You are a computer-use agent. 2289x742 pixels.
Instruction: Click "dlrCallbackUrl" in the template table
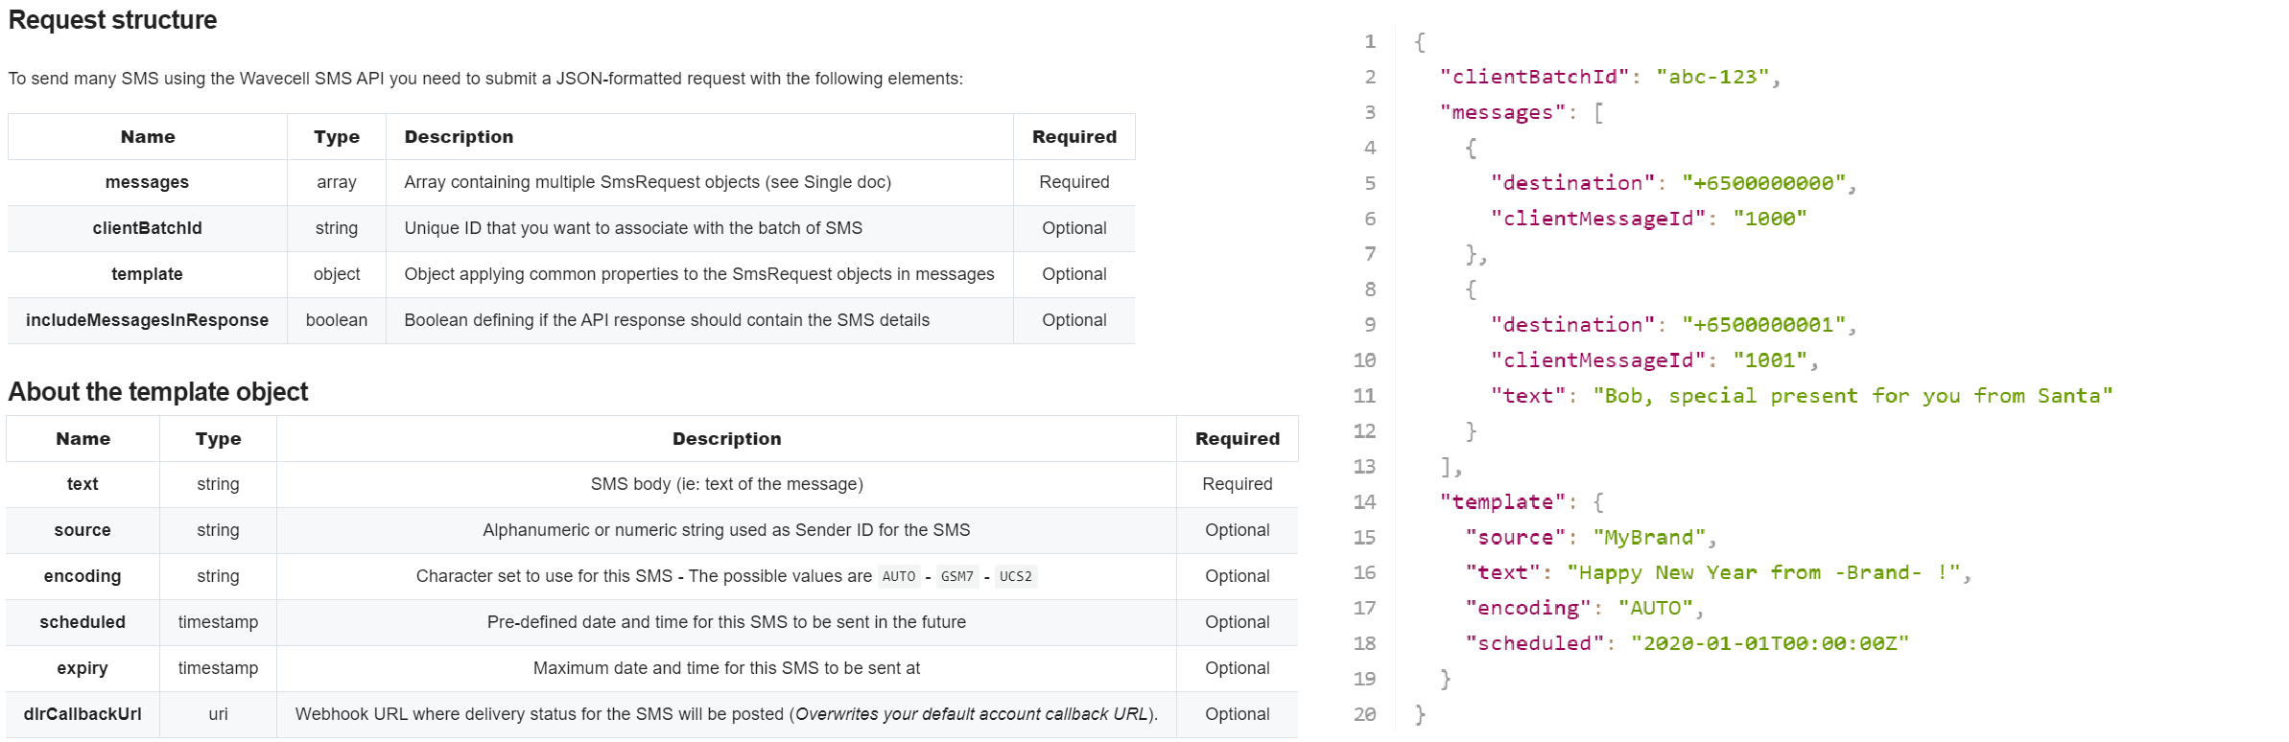click(x=83, y=714)
